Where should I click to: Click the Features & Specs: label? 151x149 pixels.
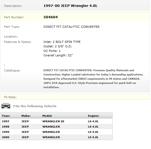[x=18, y=42]
